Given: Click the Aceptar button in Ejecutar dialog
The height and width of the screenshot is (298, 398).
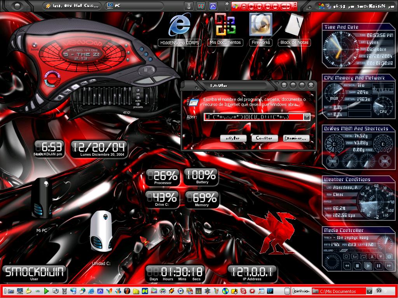Looking at the screenshot, I should click(233, 138).
